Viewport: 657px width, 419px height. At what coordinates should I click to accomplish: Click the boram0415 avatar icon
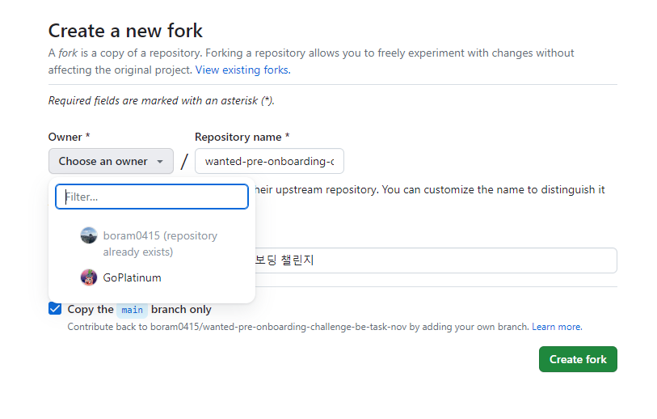tap(89, 235)
